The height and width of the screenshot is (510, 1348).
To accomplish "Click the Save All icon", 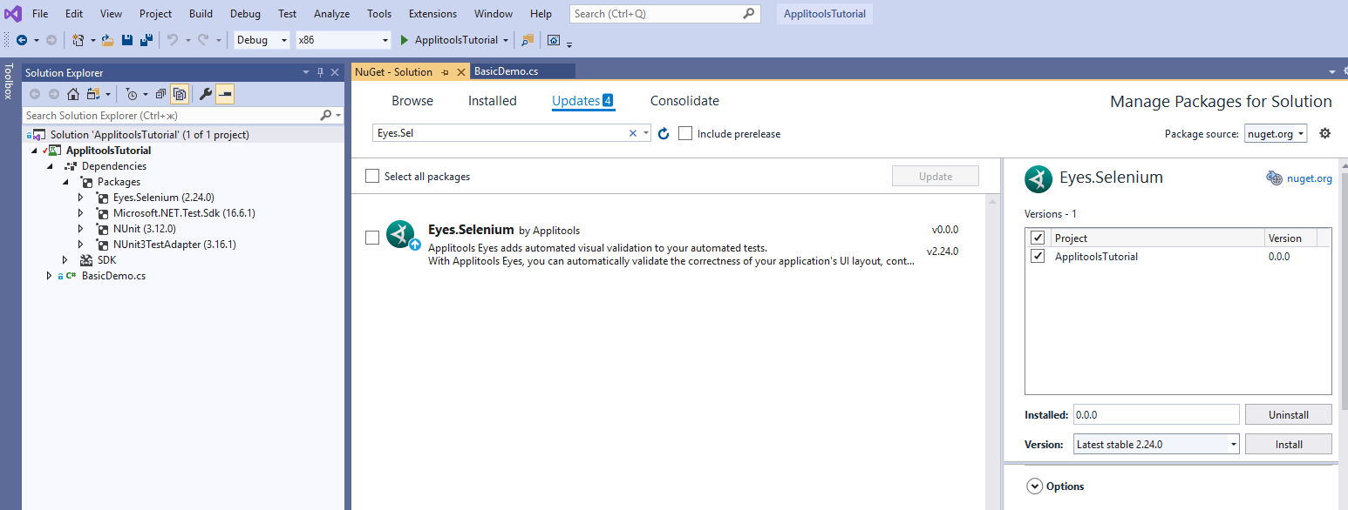I will [x=146, y=40].
